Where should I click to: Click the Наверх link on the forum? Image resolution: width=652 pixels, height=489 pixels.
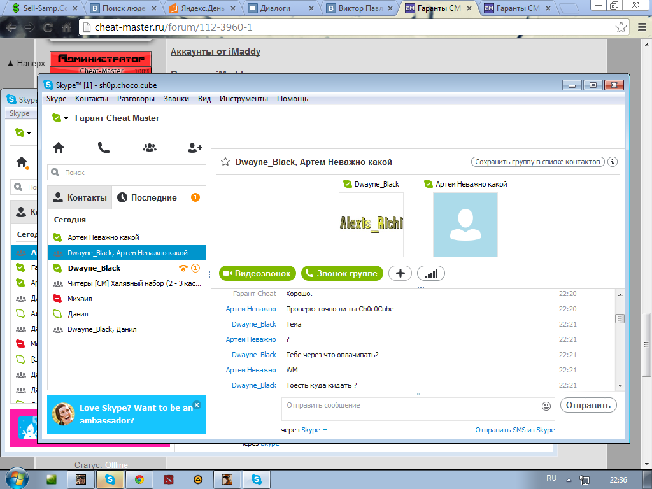27,63
